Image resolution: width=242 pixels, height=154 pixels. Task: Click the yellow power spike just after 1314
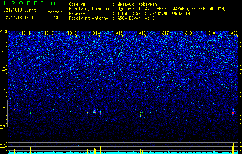tap(100, 149)
